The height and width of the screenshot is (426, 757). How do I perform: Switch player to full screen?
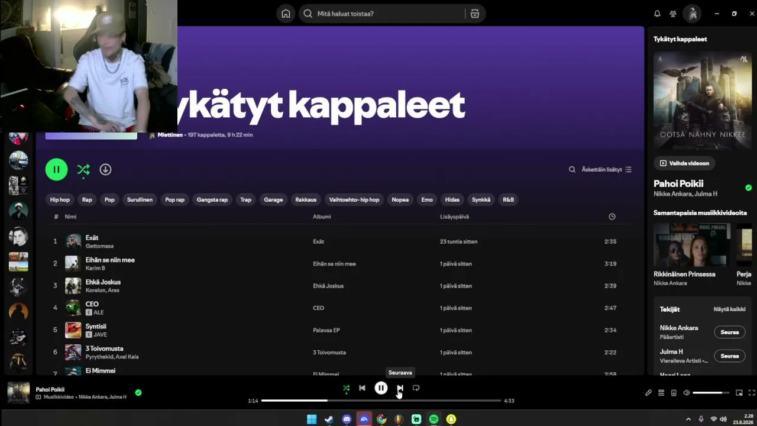coord(752,393)
